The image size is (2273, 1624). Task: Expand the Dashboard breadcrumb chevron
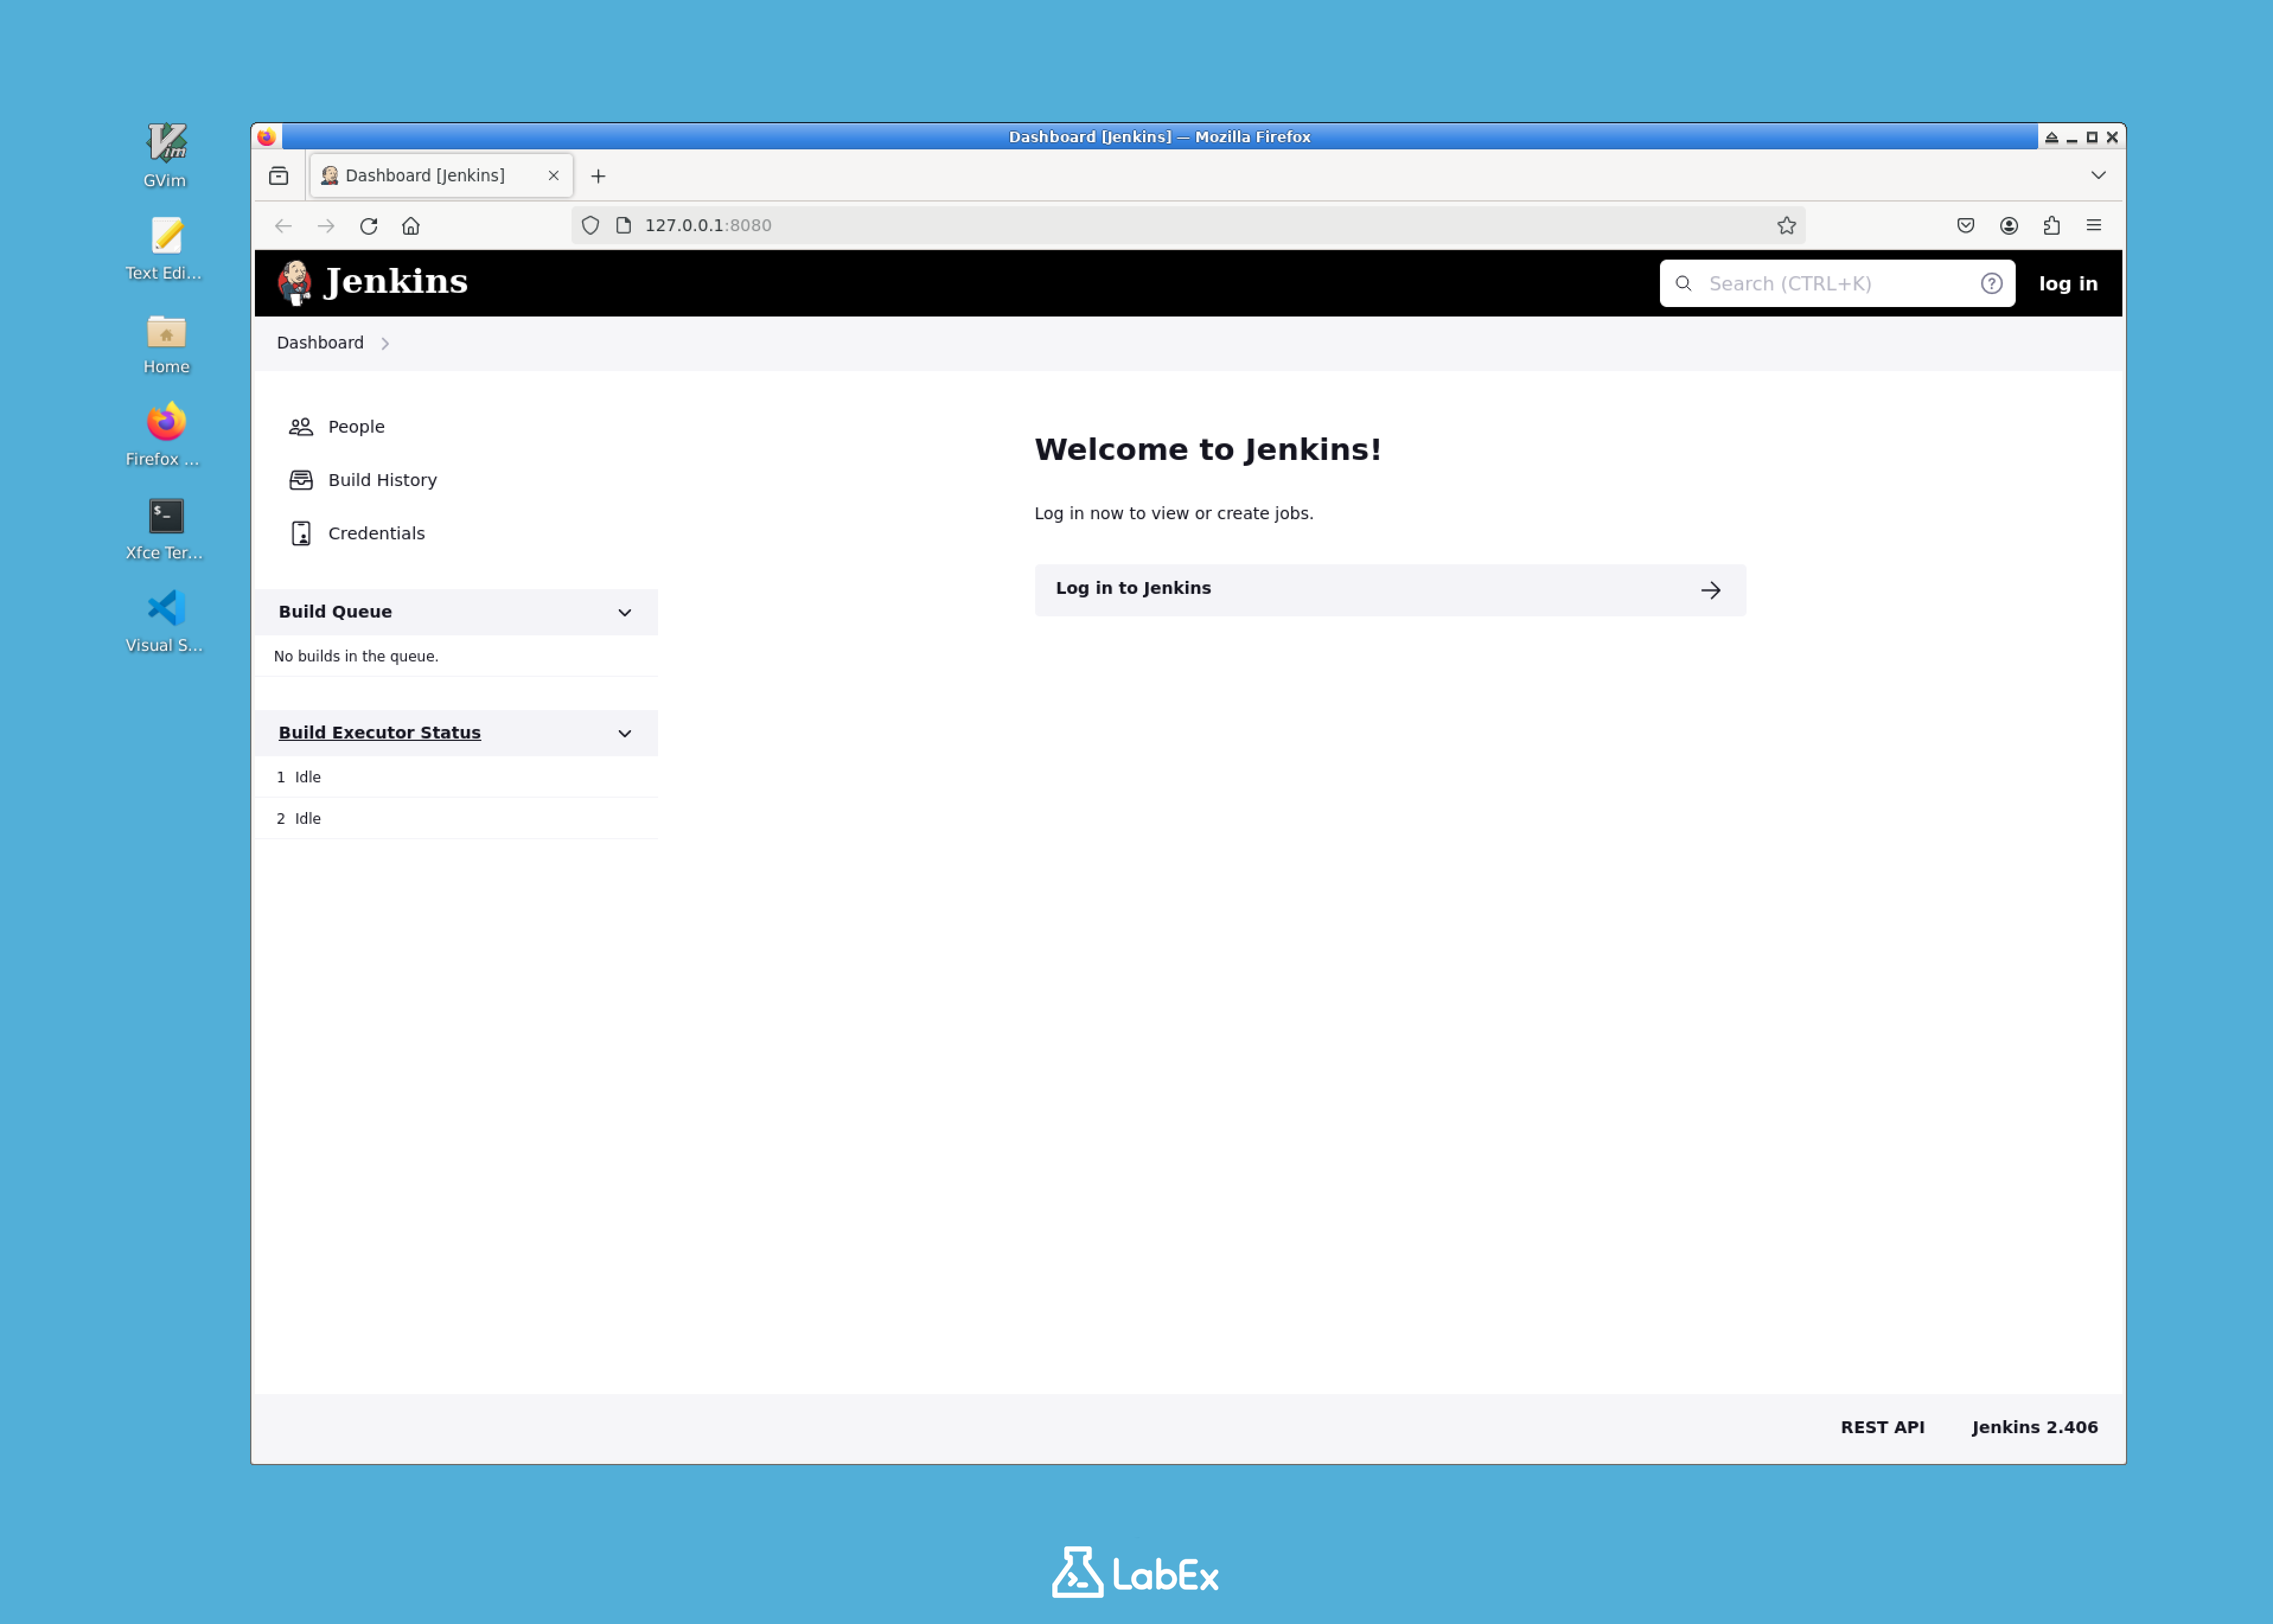[385, 343]
